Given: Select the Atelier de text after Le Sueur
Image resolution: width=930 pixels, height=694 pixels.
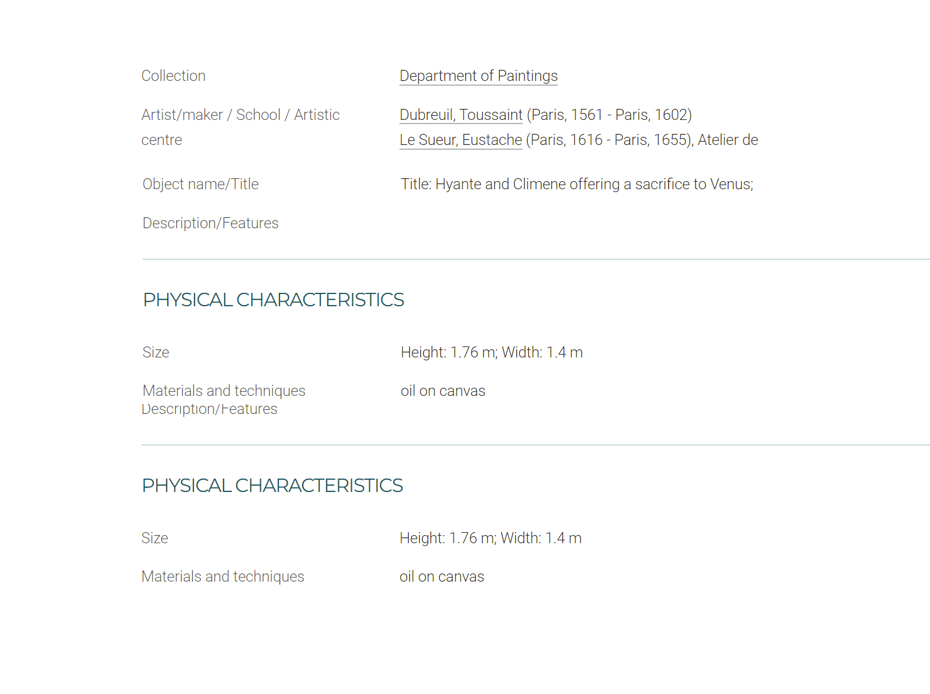Looking at the screenshot, I should [x=728, y=140].
